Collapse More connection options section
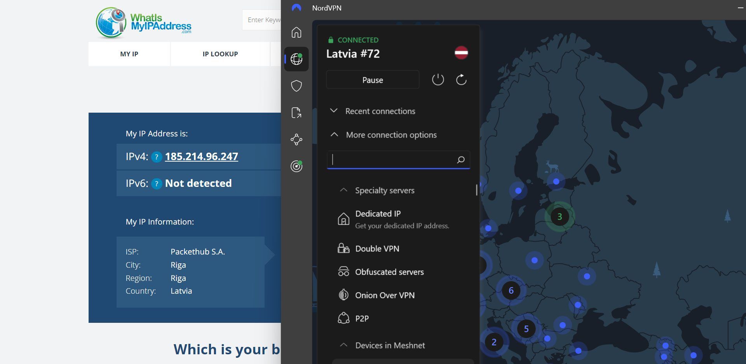 [x=383, y=135]
